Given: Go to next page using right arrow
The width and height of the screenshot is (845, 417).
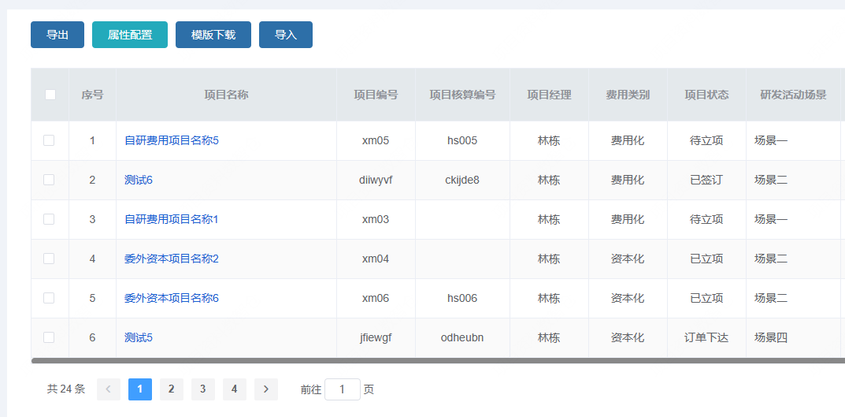Looking at the screenshot, I should point(266,389).
